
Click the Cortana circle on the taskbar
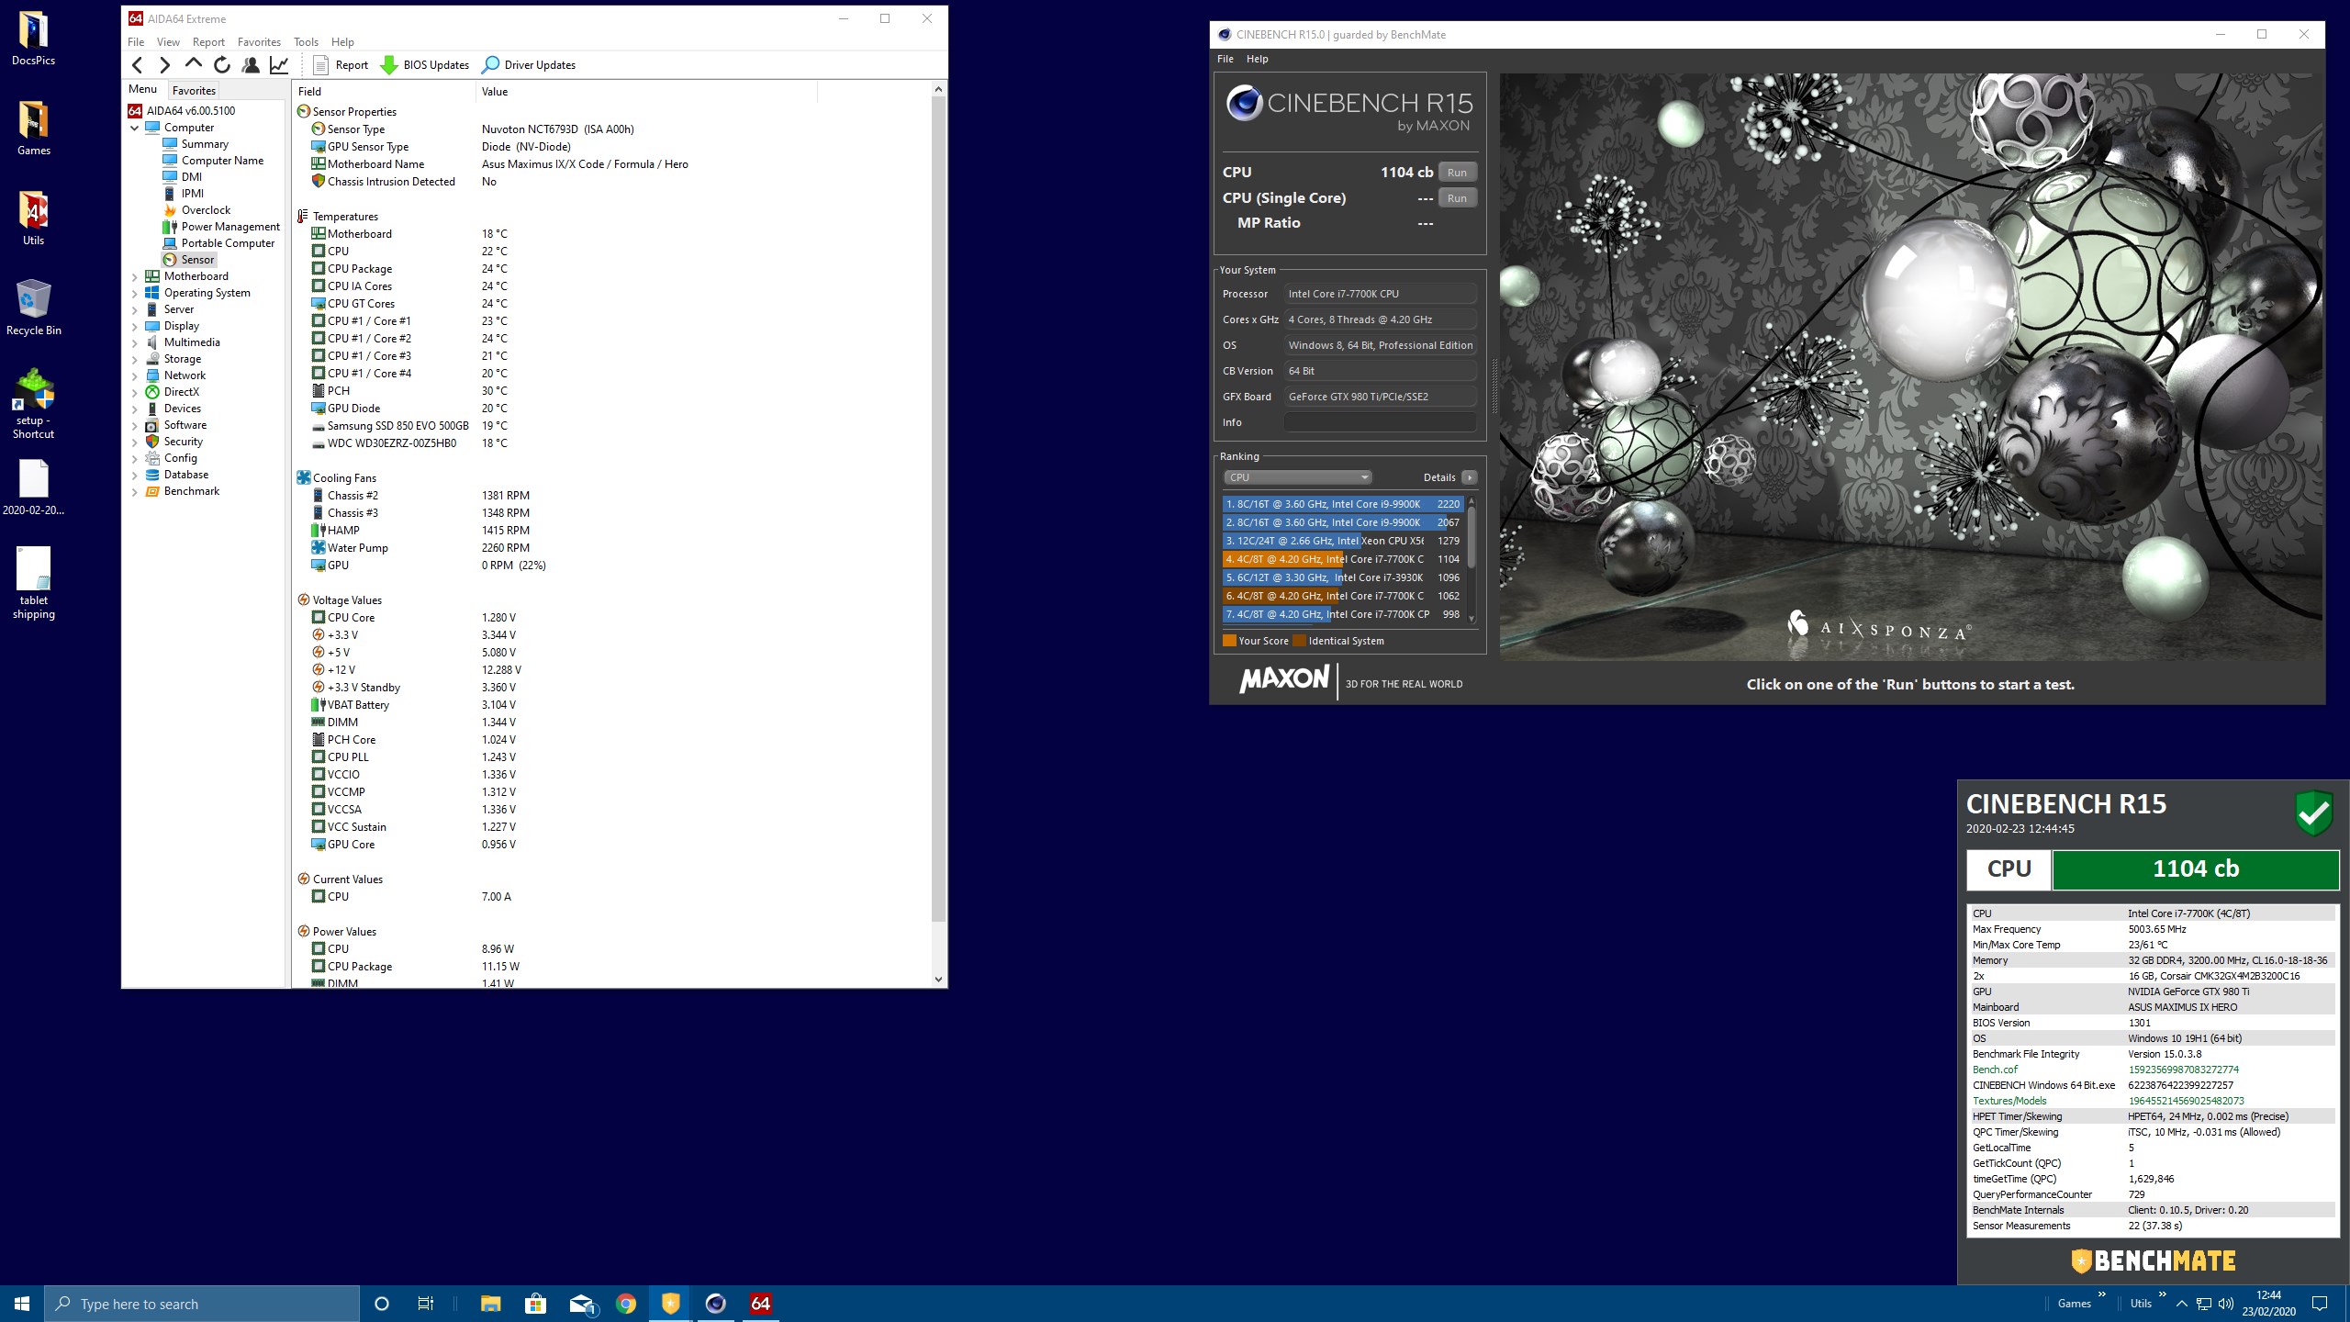[x=382, y=1304]
